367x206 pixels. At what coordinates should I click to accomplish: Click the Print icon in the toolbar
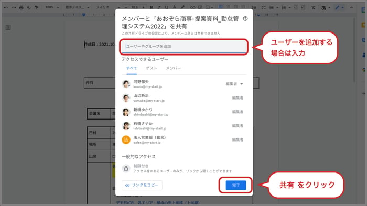(x=21, y=7)
